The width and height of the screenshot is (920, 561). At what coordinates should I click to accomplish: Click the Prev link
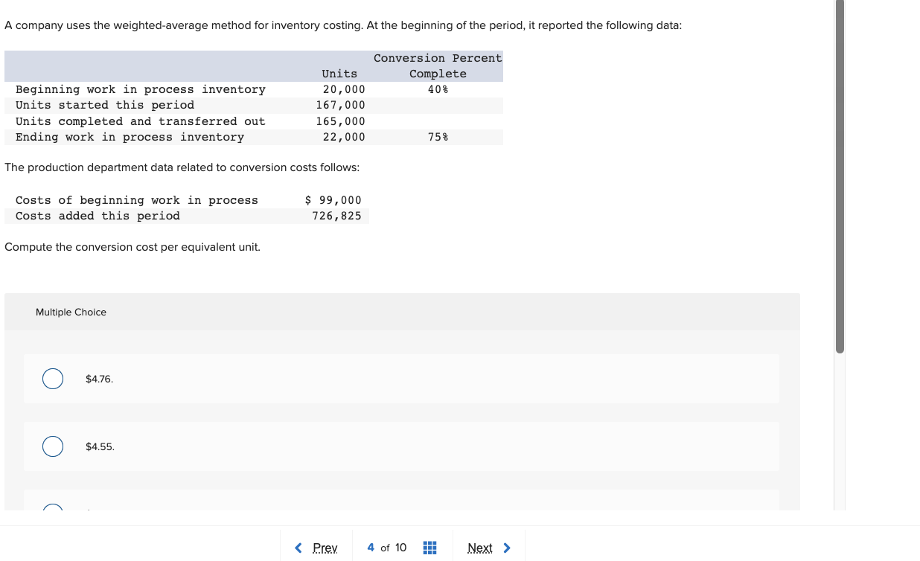(x=325, y=548)
